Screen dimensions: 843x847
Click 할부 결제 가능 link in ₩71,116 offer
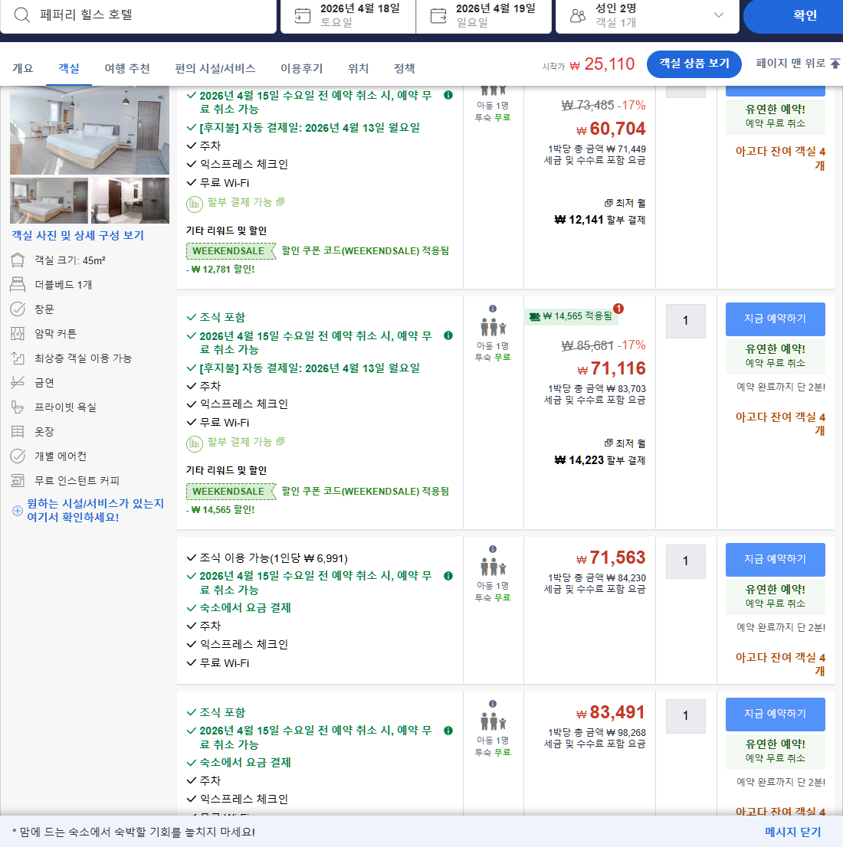tap(245, 442)
